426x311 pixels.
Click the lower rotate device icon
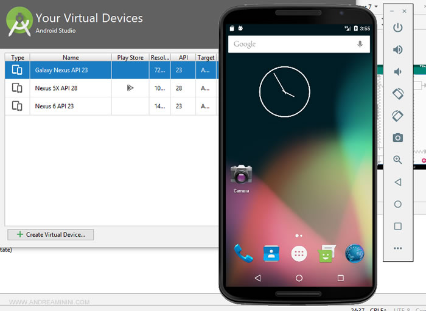tap(398, 116)
